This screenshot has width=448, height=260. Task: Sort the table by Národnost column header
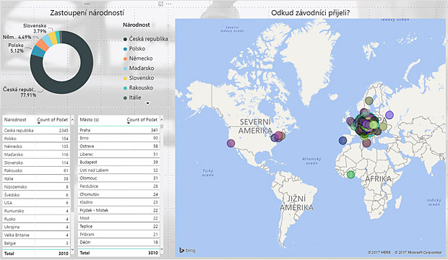pos(15,120)
